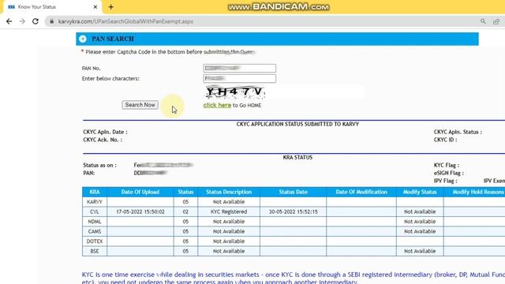Select the CAMS row cell

[95, 231]
